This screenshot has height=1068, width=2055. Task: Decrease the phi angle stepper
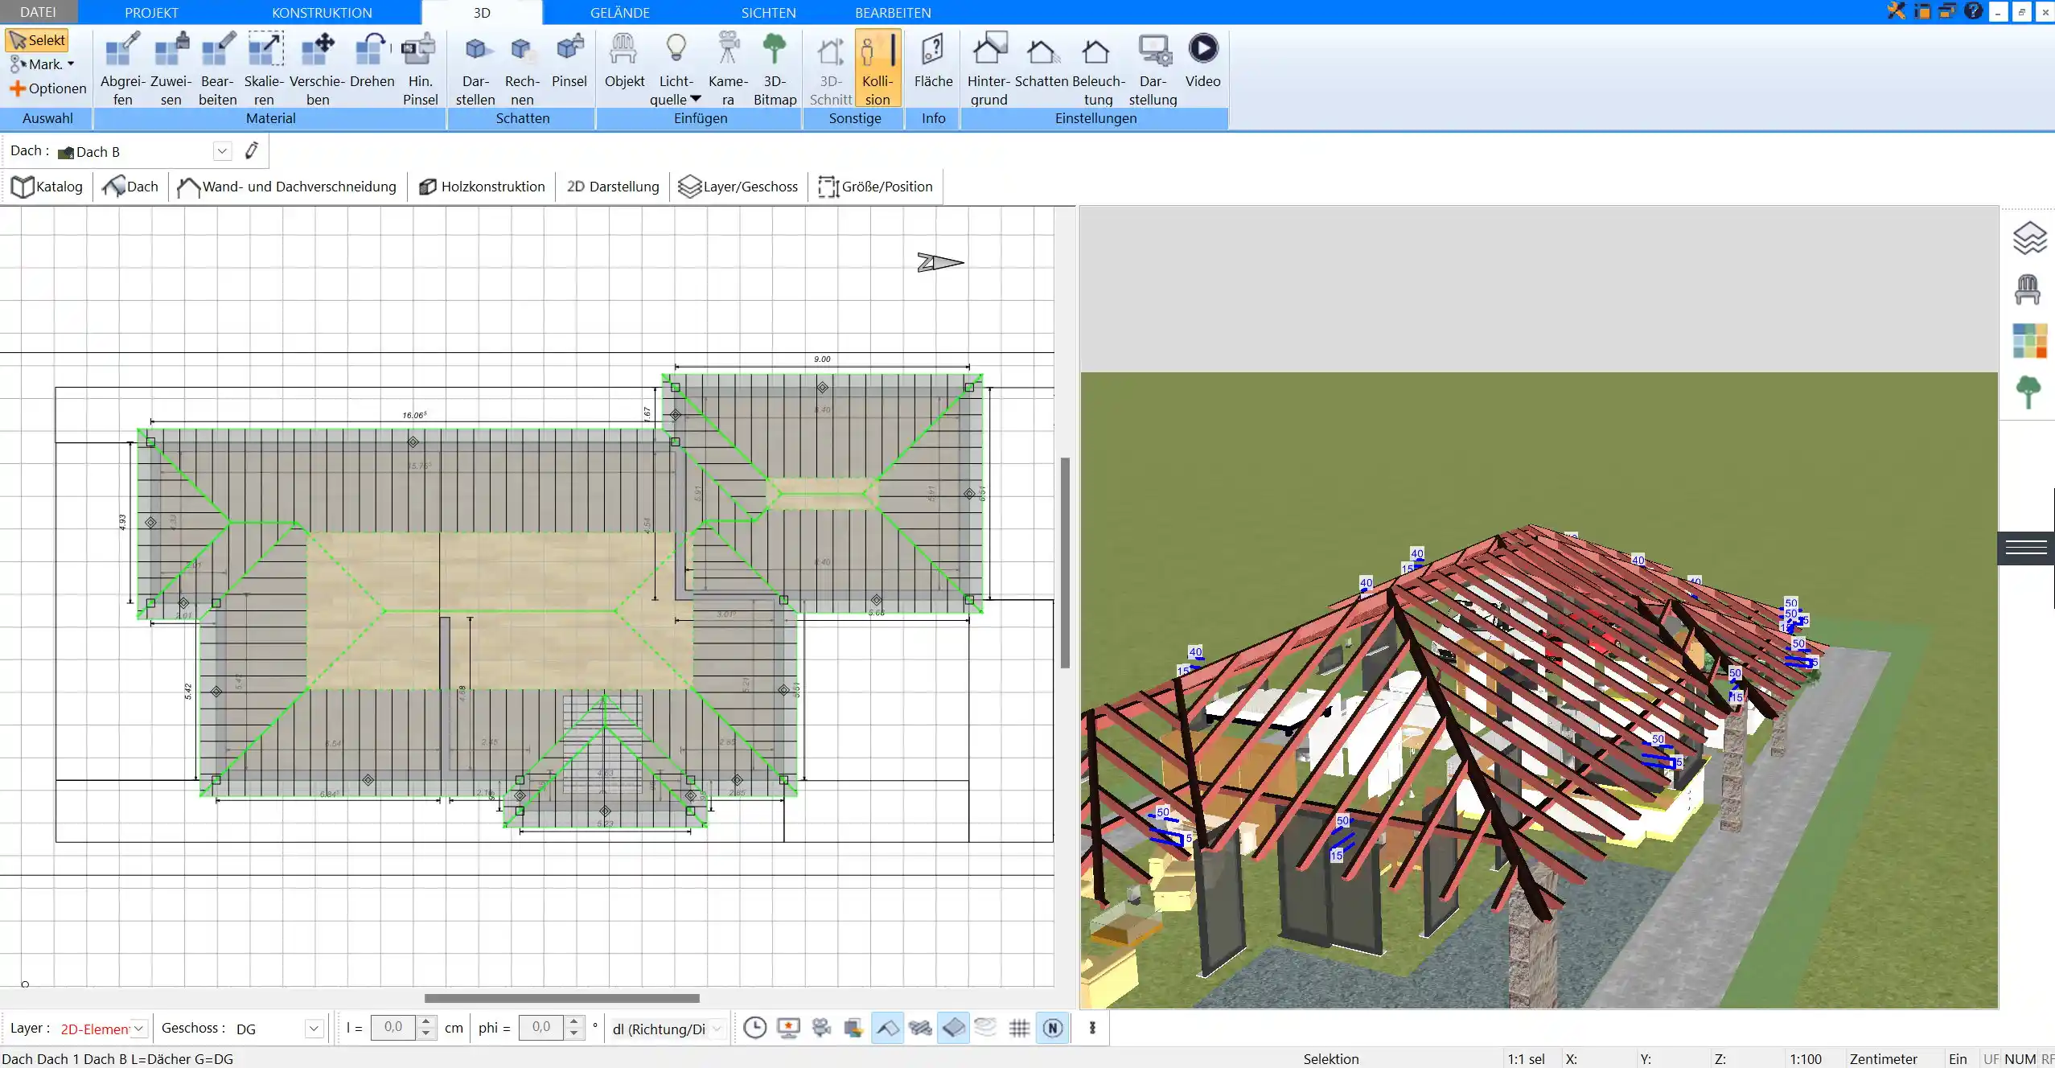click(574, 1033)
